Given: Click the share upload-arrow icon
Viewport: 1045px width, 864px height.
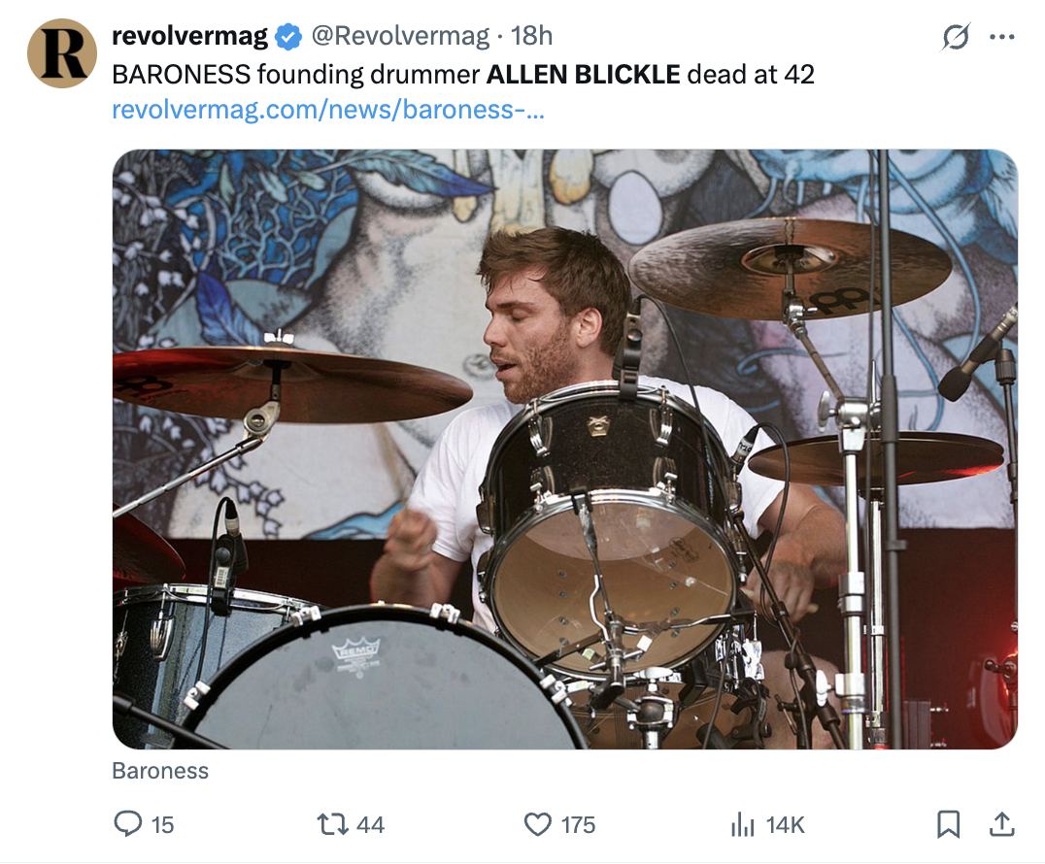Looking at the screenshot, I should [x=999, y=824].
